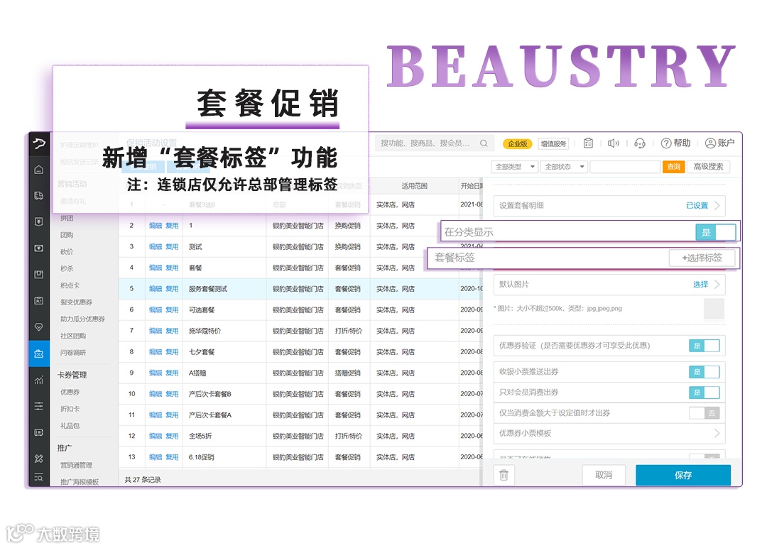
Task: Click the gray default image thumbnail placeholder
Action: 714,309
